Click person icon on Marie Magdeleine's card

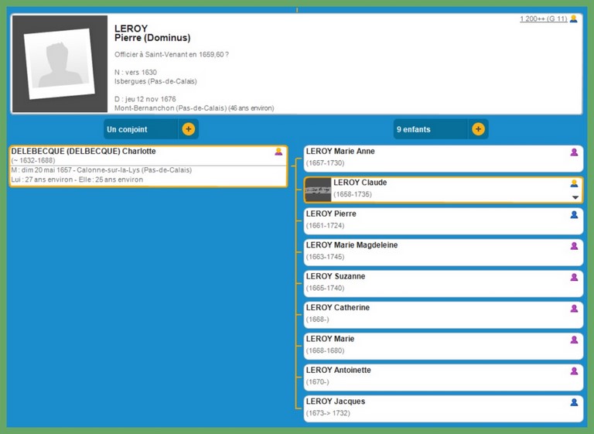coord(574,246)
